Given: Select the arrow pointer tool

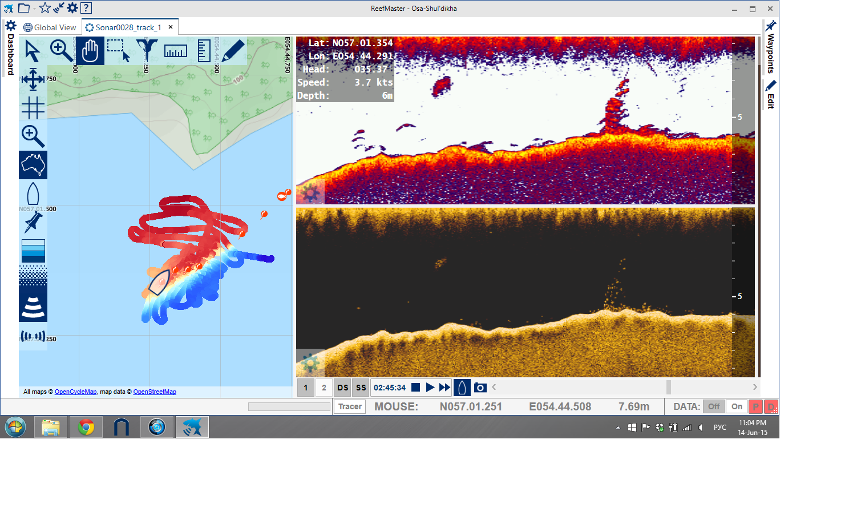Looking at the screenshot, I should (x=33, y=51).
